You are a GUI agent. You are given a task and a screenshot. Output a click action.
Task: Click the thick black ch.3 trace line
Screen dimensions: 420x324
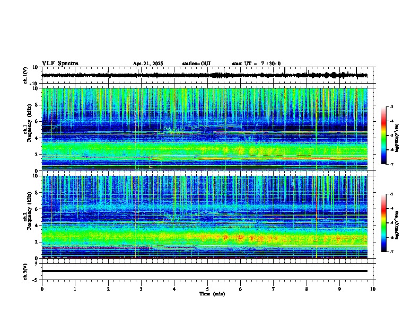[x=204, y=271]
